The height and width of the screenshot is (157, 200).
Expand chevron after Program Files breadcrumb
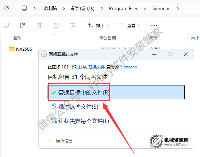coord(145,8)
